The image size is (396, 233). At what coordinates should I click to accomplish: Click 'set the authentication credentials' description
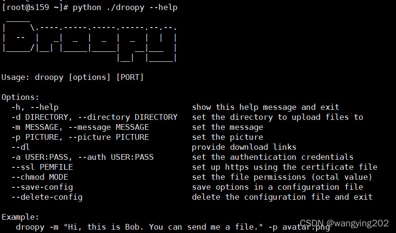click(273, 157)
